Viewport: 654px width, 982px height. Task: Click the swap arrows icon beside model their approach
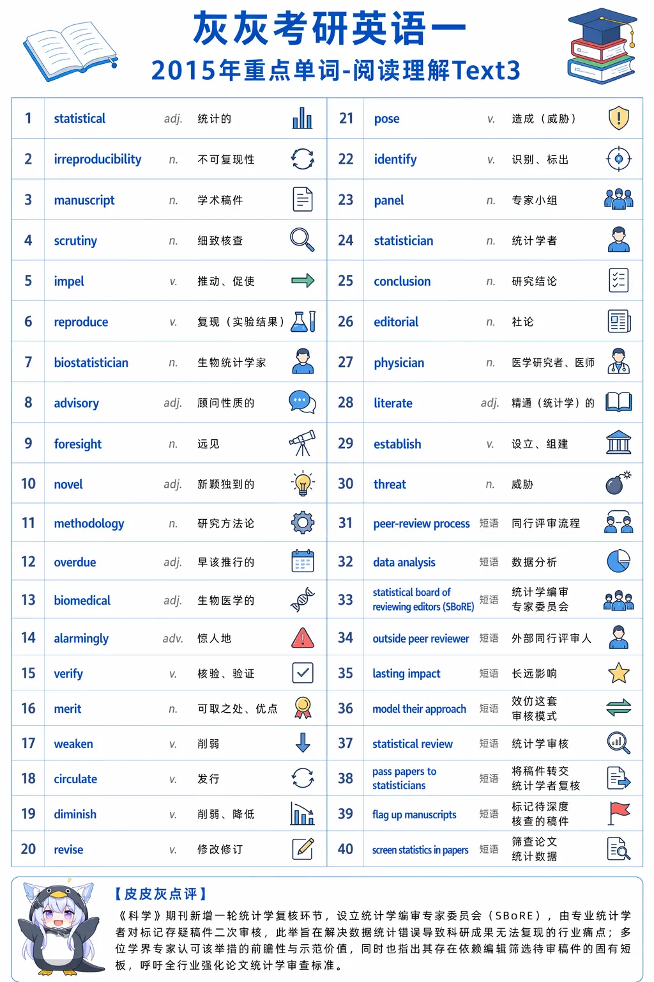[619, 708]
